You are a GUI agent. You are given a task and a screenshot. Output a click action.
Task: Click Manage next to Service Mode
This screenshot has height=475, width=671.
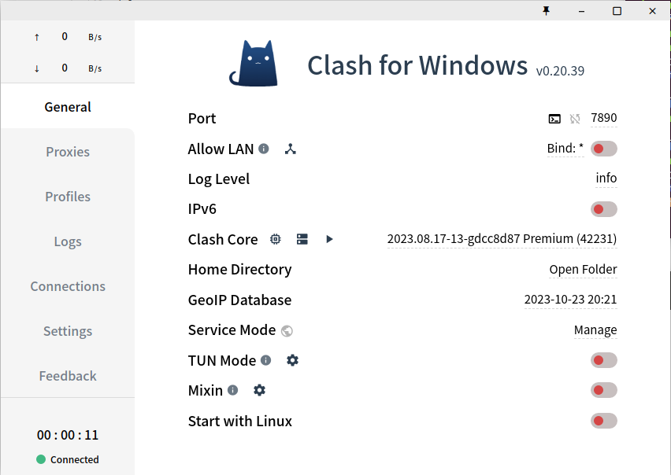pyautogui.click(x=595, y=330)
